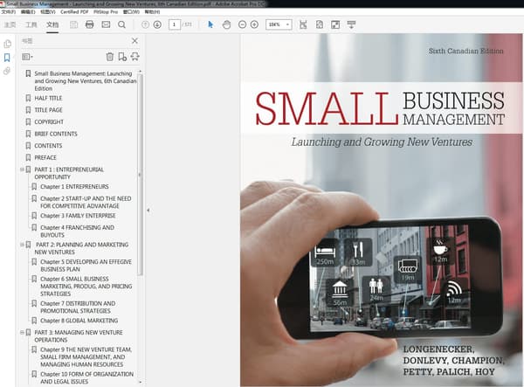Image resolution: width=524 pixels, height=387 pixels.
Task: Click the Full screen mode icon
Action: (335, 24)
